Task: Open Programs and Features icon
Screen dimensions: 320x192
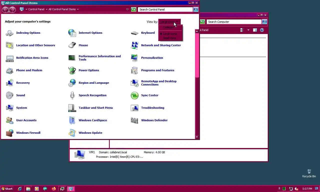Action: click(134, 70)
